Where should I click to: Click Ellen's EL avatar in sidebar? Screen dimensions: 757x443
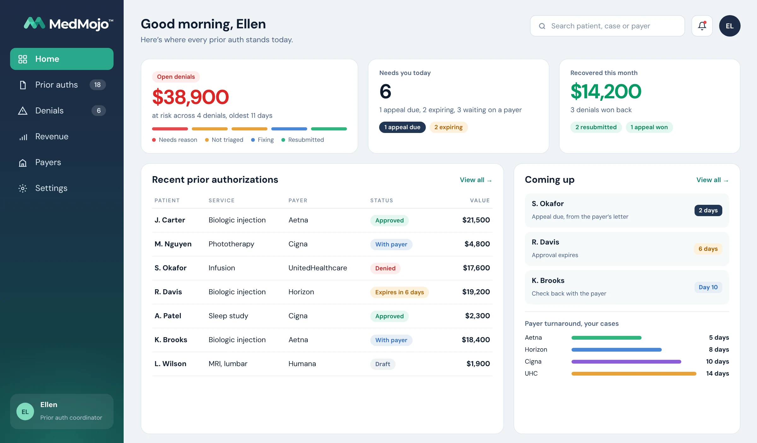point(25,411)
